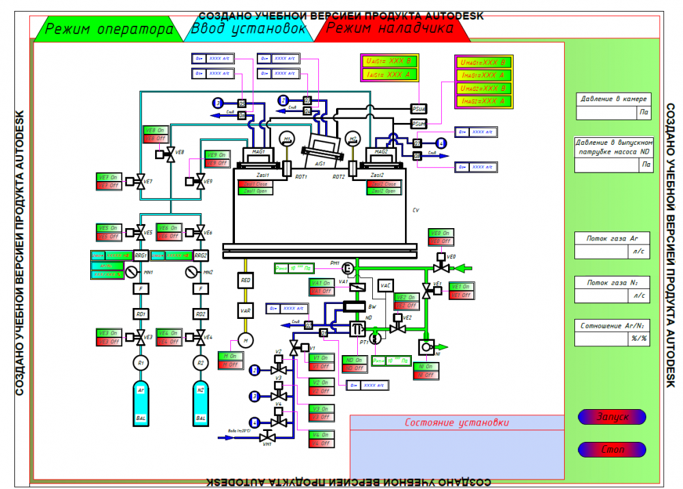683x489 pixels.
Task: Click the Ar gas cylinder symbol
Action: pos(140,404)
